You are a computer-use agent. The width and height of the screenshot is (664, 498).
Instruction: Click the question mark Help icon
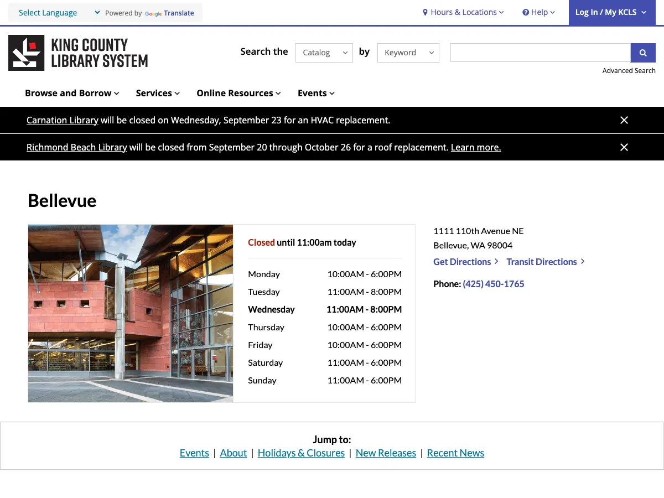pyautogui.click(x=526, y=12)
